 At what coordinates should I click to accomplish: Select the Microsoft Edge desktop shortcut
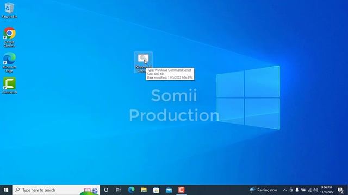coord(9,62)
